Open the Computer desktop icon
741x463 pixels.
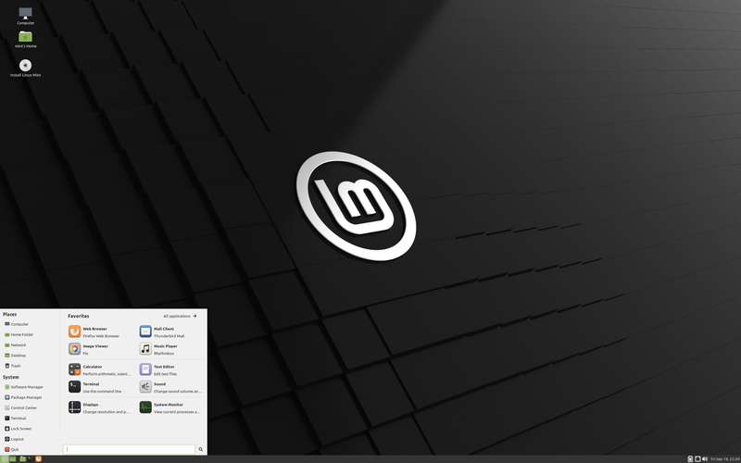coord(26,16)
